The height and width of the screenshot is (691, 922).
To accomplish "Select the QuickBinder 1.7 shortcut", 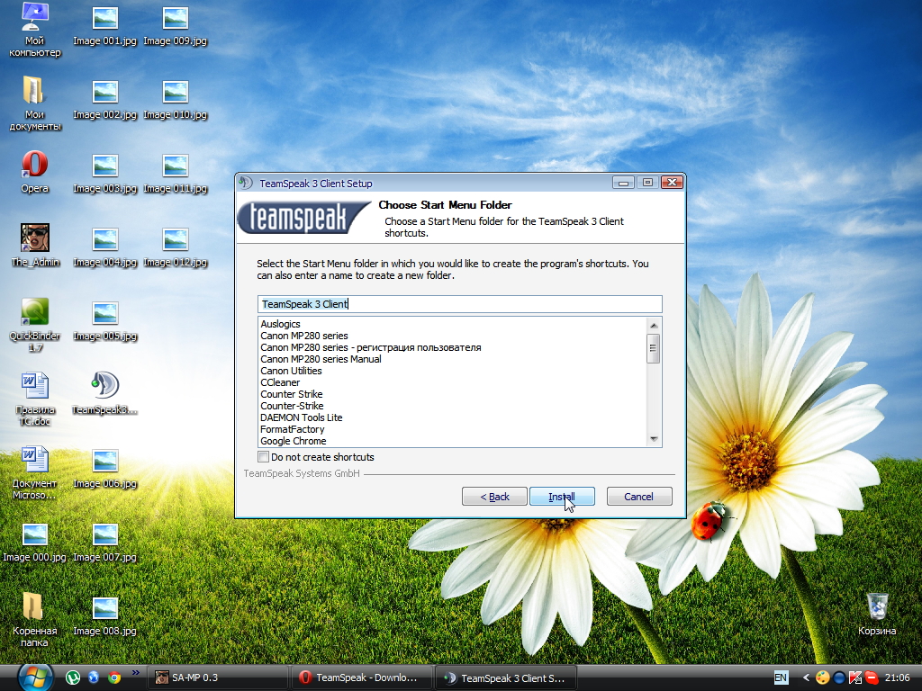I will tap(35, 325).
